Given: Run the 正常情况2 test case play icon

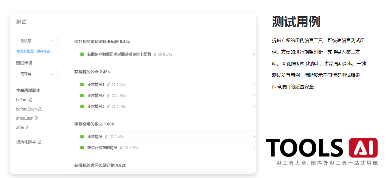Looking at the screenshot, I should pyautogui.click(x=113, y=96).
